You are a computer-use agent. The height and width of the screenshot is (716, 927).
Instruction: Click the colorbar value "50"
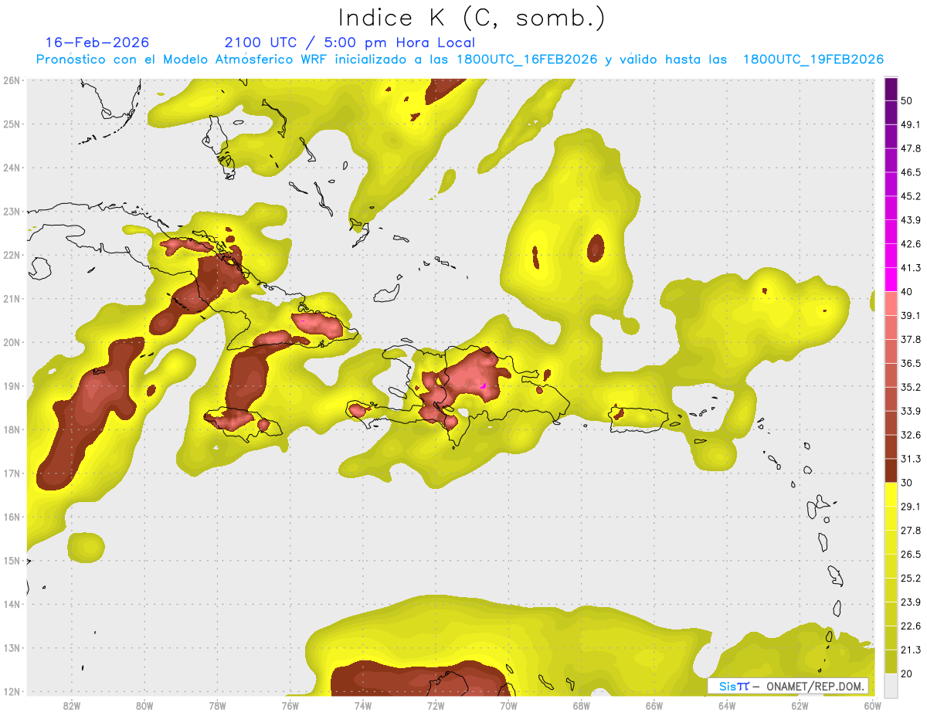[x=907, y=101]
